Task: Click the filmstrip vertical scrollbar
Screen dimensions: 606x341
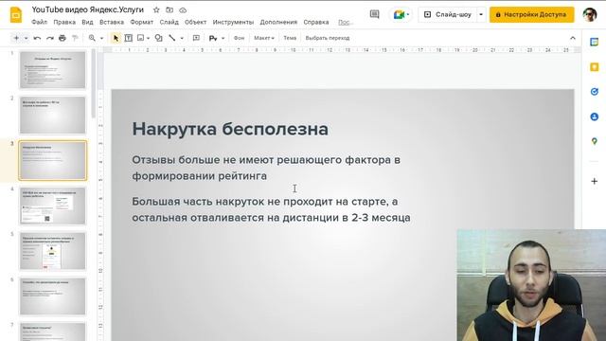Action: coord(93,84)
